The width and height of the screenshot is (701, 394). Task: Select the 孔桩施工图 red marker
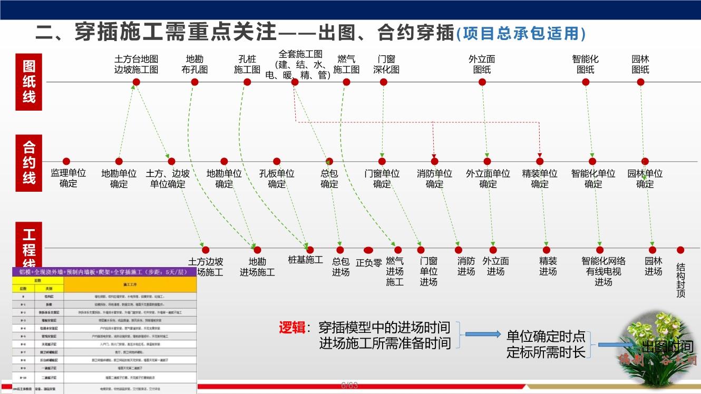[247, 82]
